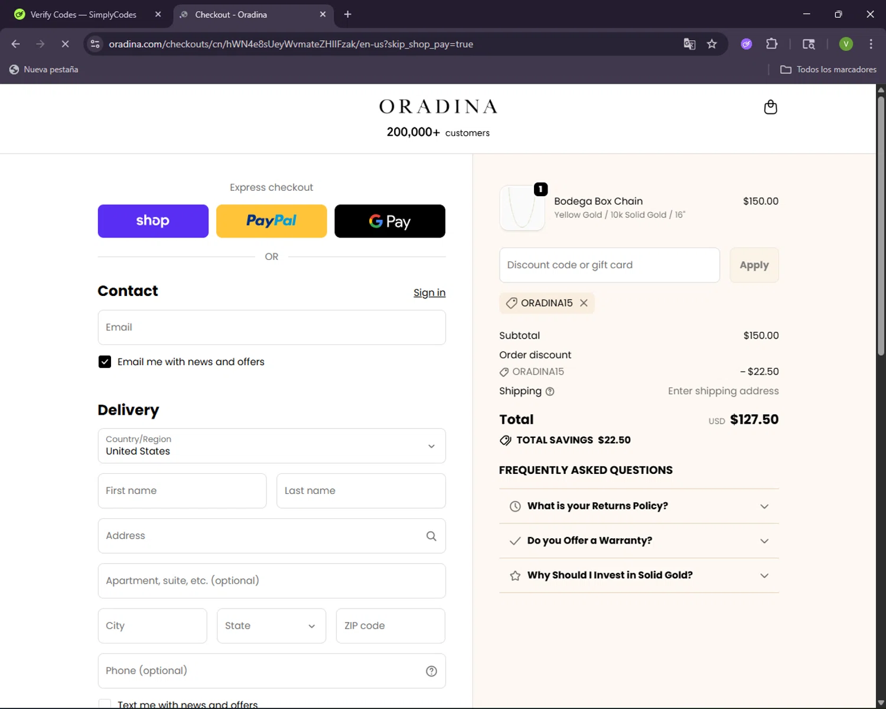Image resolution: width=886 pixels, height=709 pixels.
Task: Open the Google Translate page icon
Action: (689, 44)
